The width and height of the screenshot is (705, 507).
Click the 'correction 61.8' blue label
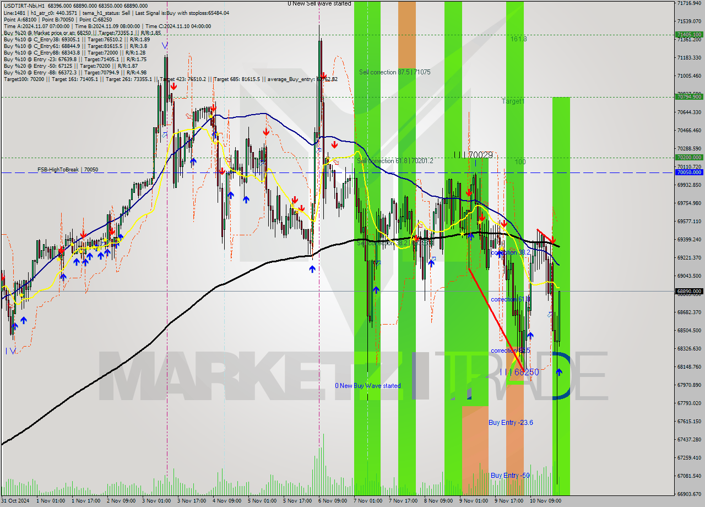(x=511, y=299)
